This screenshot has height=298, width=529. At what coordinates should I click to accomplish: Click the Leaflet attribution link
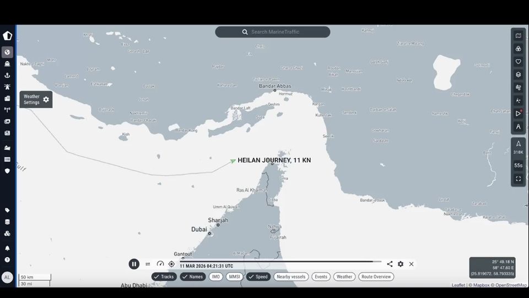[x=458, y=285]
